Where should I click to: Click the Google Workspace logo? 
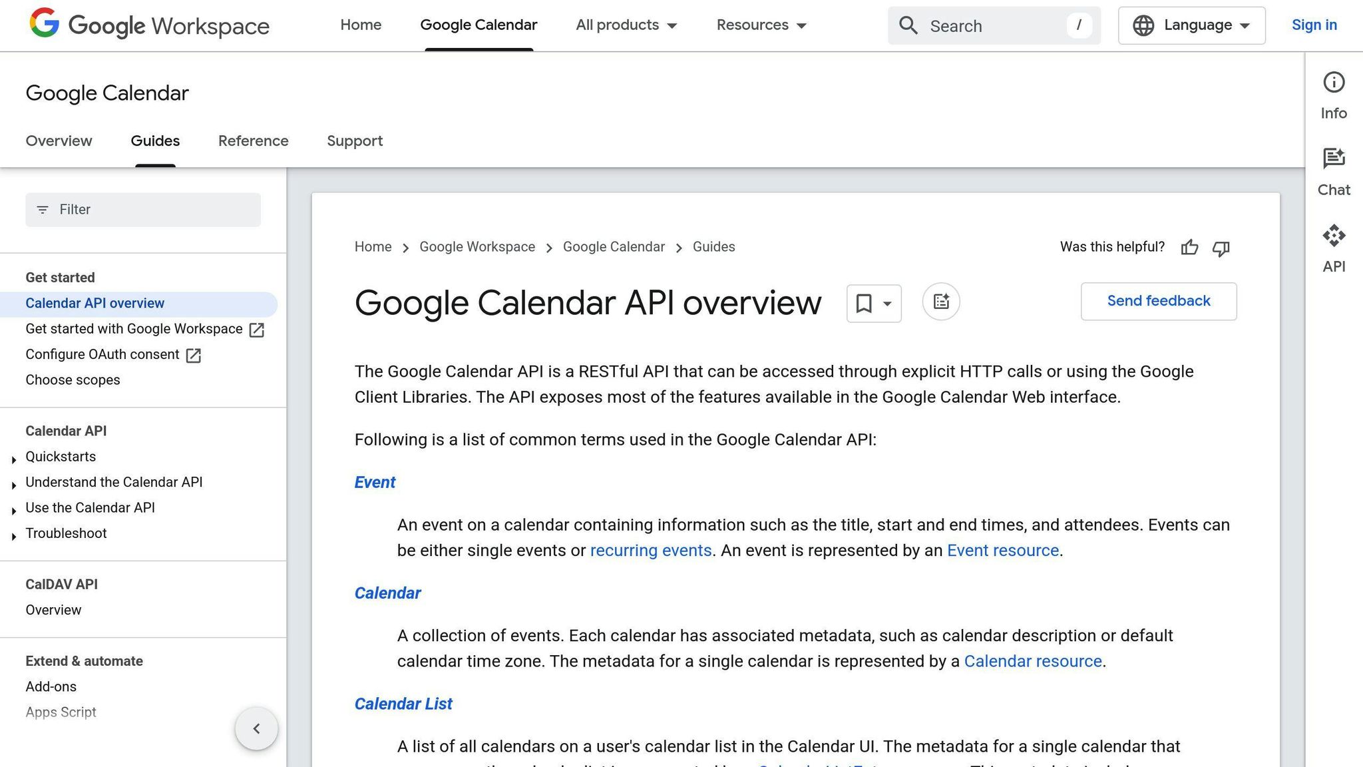(148, 25)
